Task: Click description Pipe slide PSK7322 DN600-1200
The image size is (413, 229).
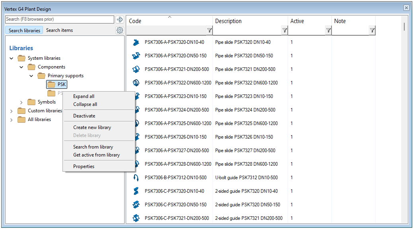Action: tap(246, 83)
